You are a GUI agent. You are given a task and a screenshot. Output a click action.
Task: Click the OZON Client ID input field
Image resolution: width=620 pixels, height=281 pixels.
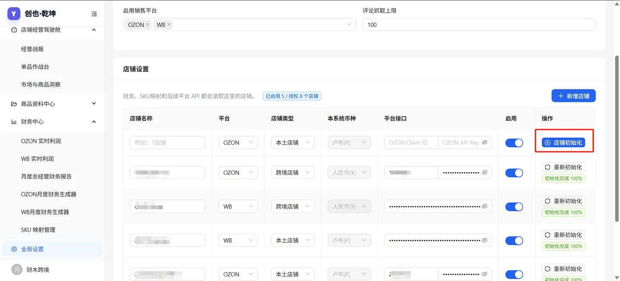[x=411, y=142]
